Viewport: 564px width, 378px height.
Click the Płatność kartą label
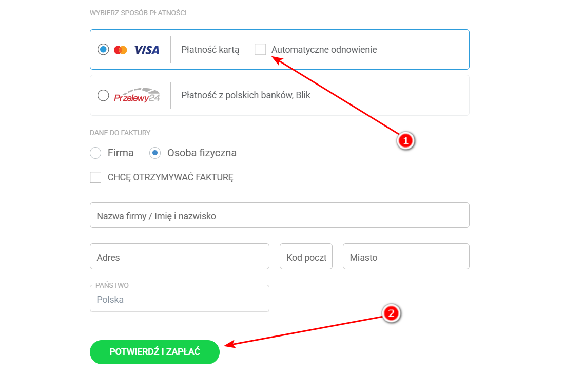point(210,50)
